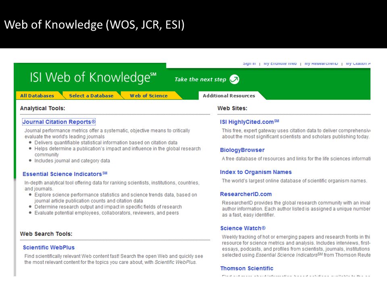Click the 'Take the next step' text
The height and width of the screenshot is (290, 387).
click(x=200, y=79)
